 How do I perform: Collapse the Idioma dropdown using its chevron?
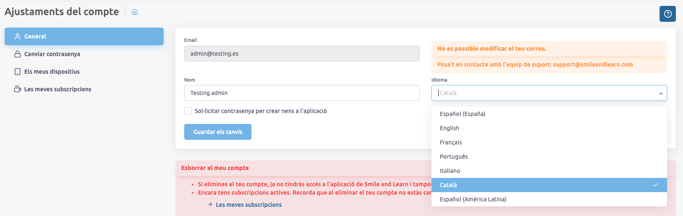pyautogui.click(x=661, y=93)
